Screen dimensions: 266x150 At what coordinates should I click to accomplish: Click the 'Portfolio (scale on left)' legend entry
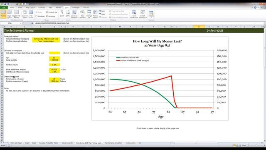coord(128,57)
